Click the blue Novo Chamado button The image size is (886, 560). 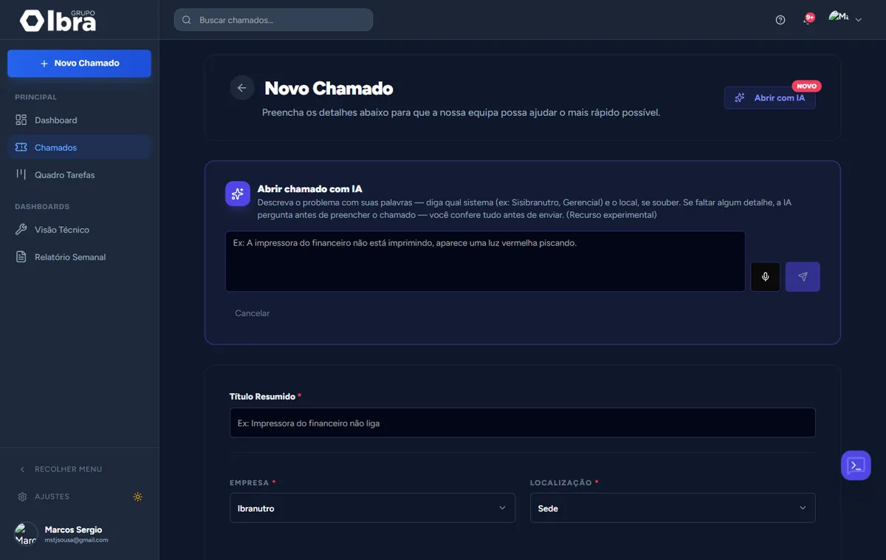[79, 64]
